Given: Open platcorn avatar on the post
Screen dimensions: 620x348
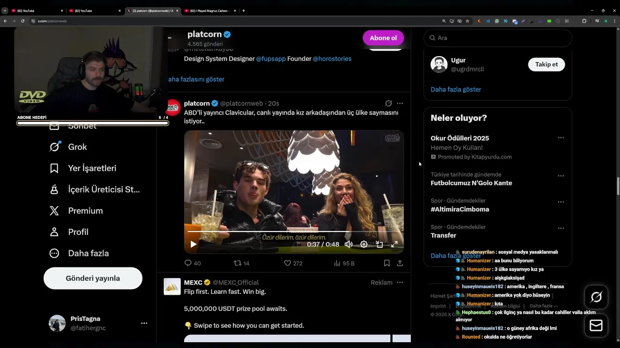Looking at the screenshot, I should pos(173,107).
